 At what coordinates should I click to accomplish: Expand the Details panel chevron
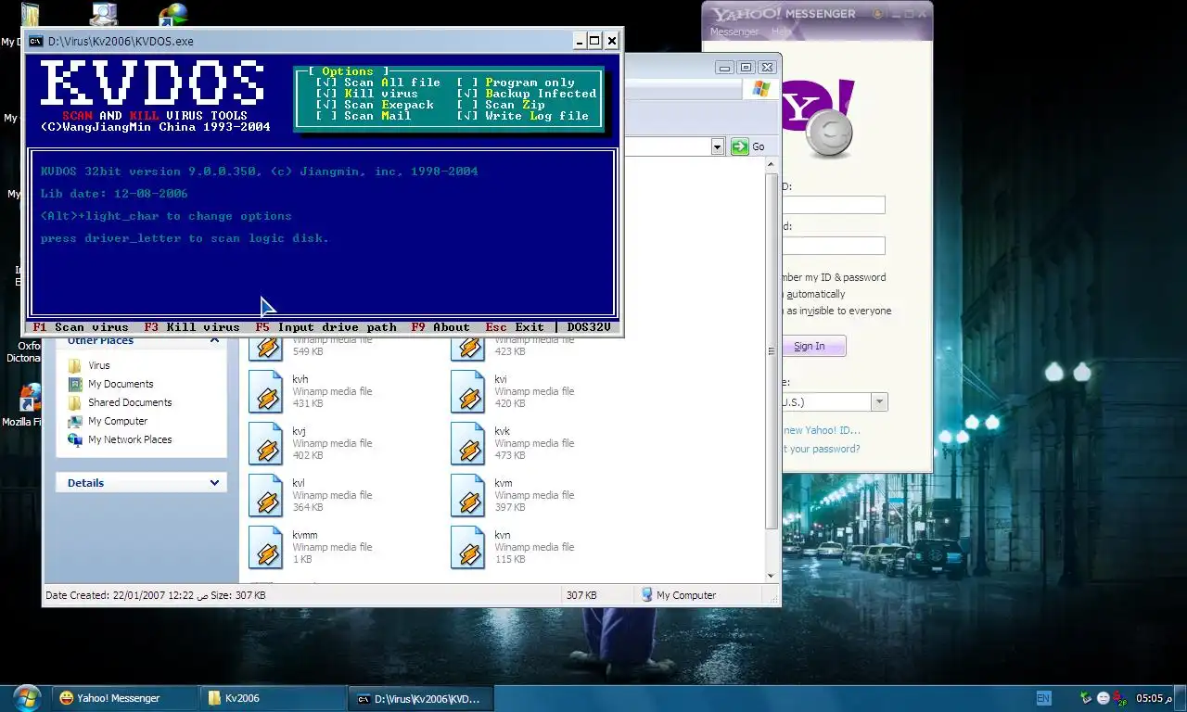[x=214, y=483]
